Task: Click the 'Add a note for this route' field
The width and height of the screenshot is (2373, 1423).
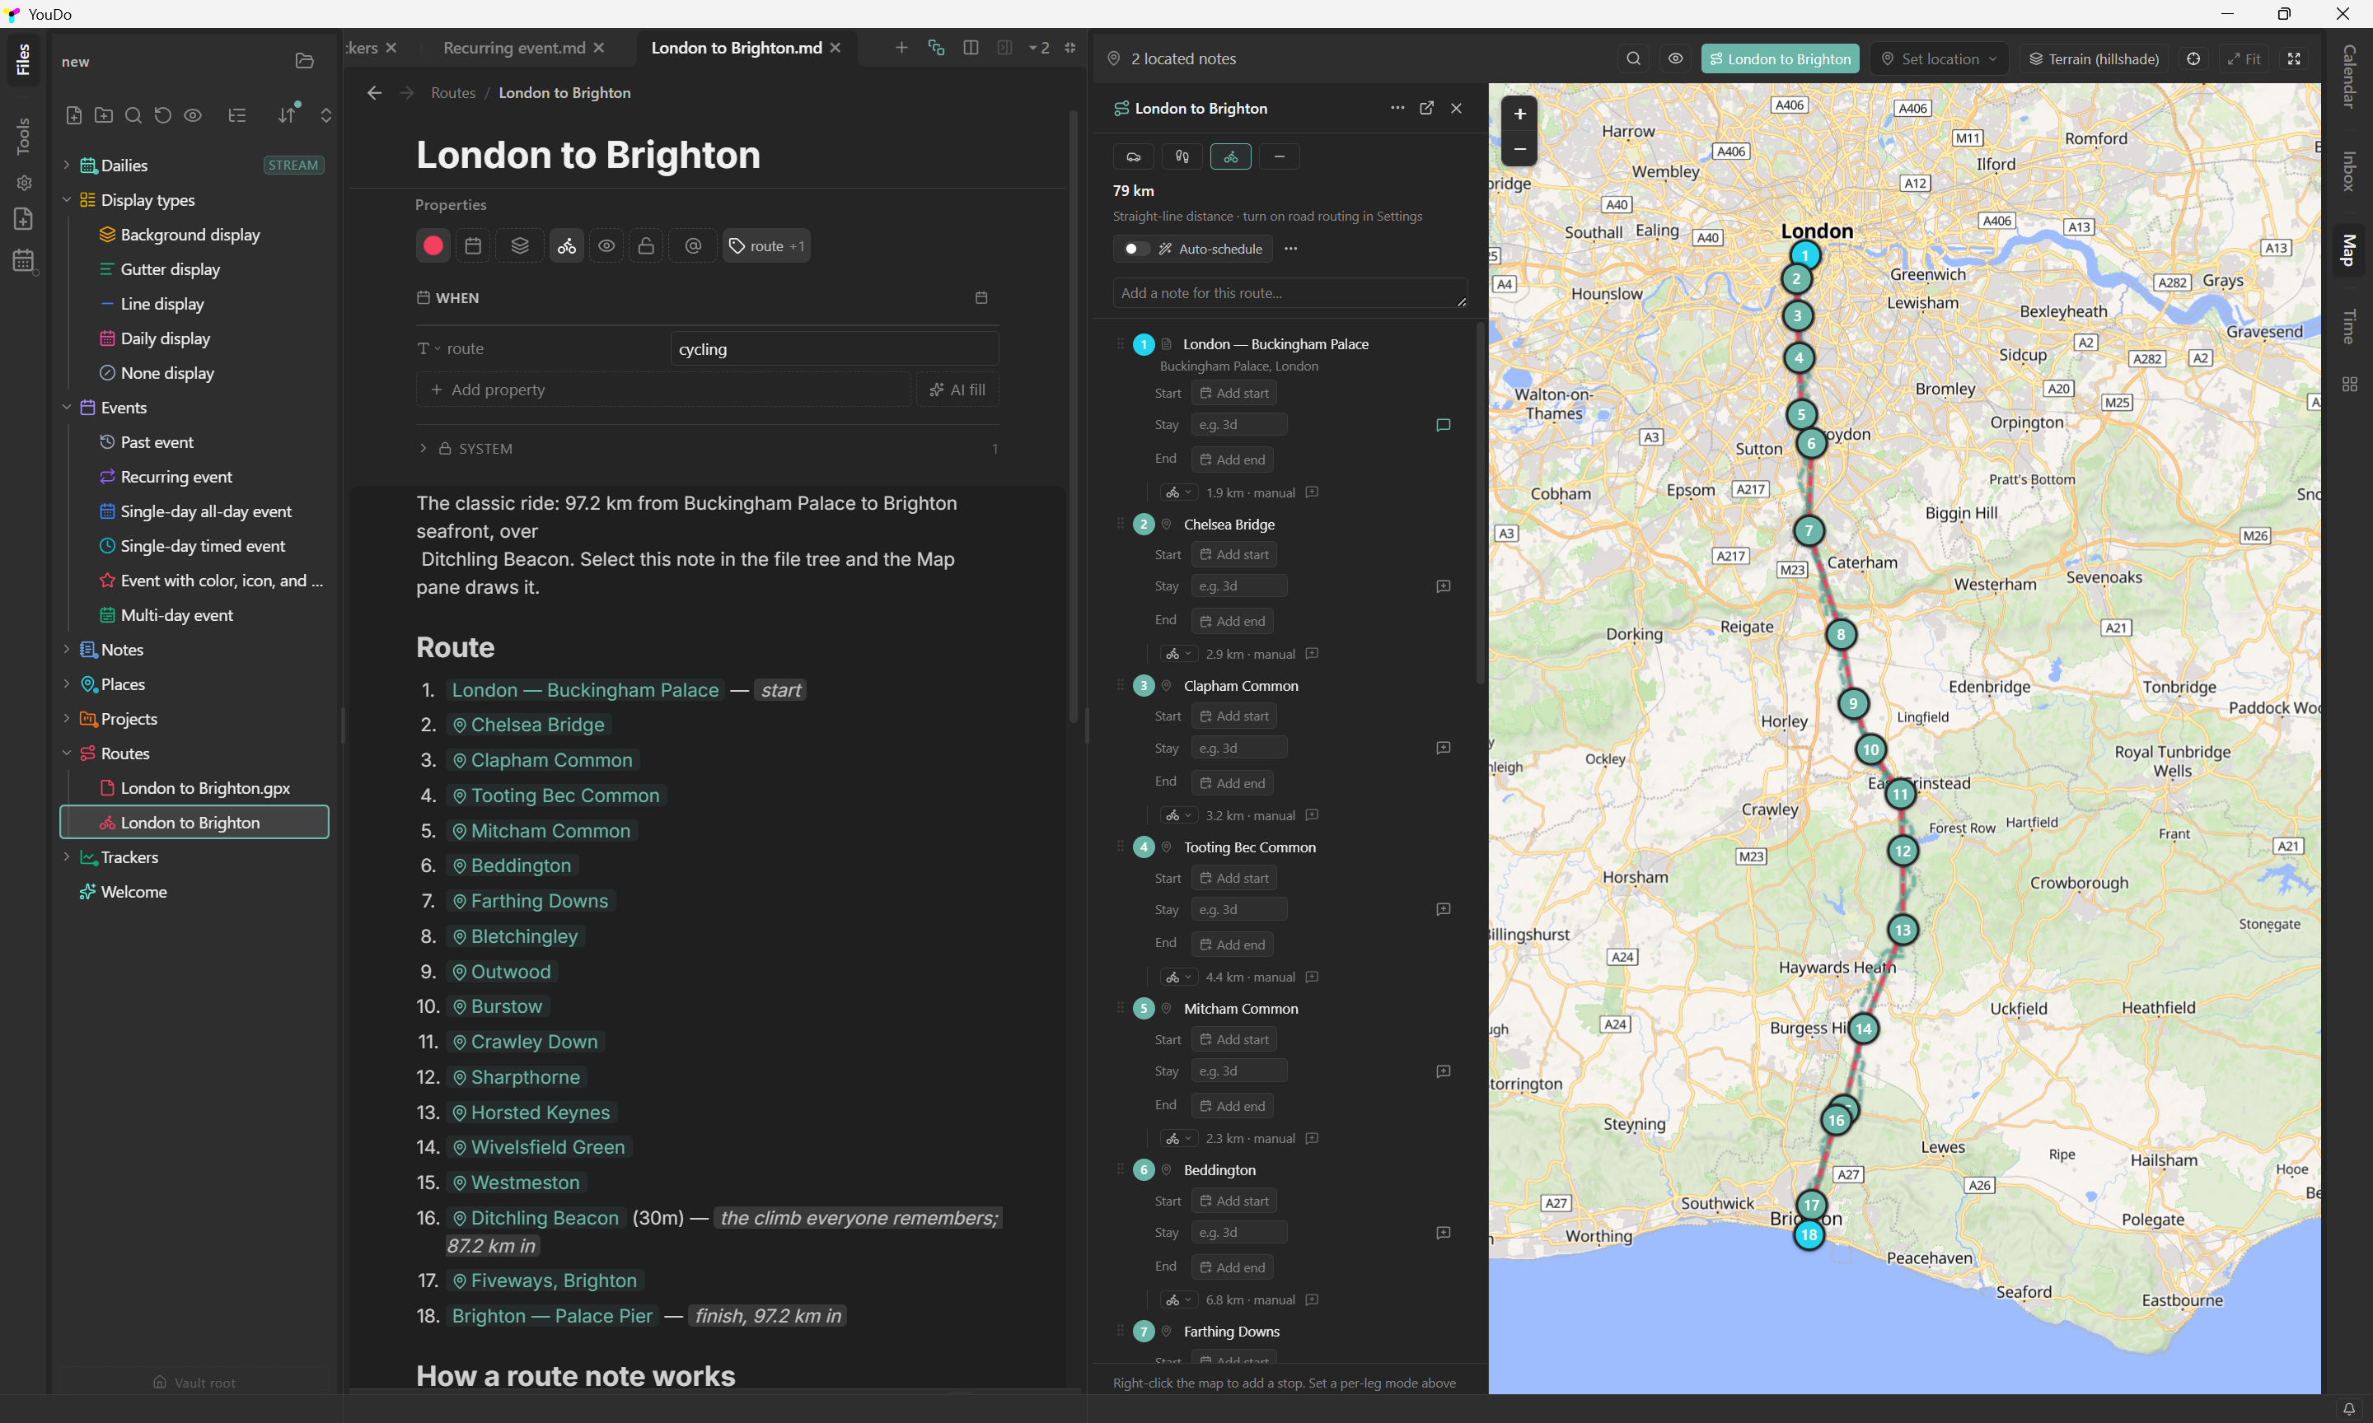Action: (1289, 293)
